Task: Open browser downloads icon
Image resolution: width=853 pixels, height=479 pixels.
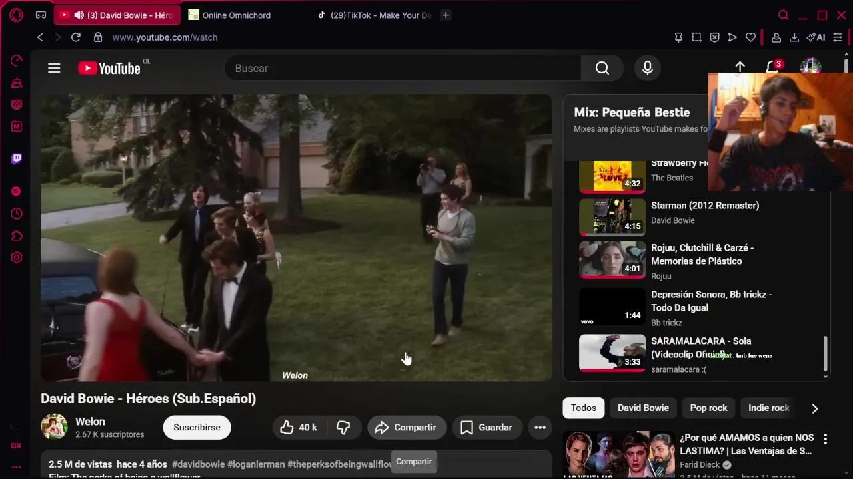Action: [794, 37]
